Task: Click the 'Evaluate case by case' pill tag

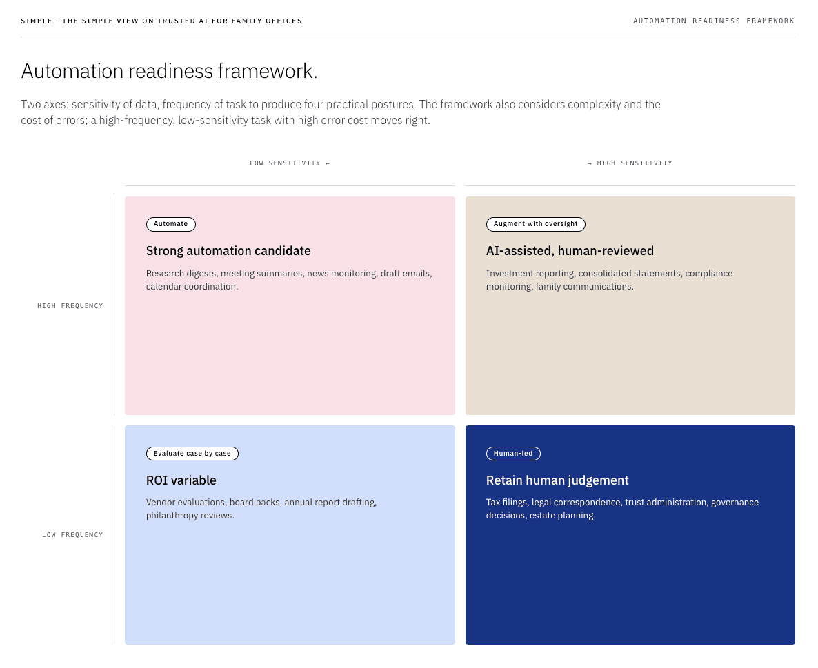Action: [192, 454]
